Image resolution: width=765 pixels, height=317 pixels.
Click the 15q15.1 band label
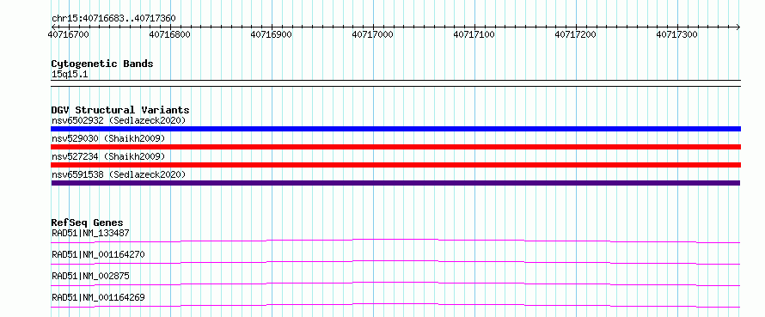[x=70, y=75]
